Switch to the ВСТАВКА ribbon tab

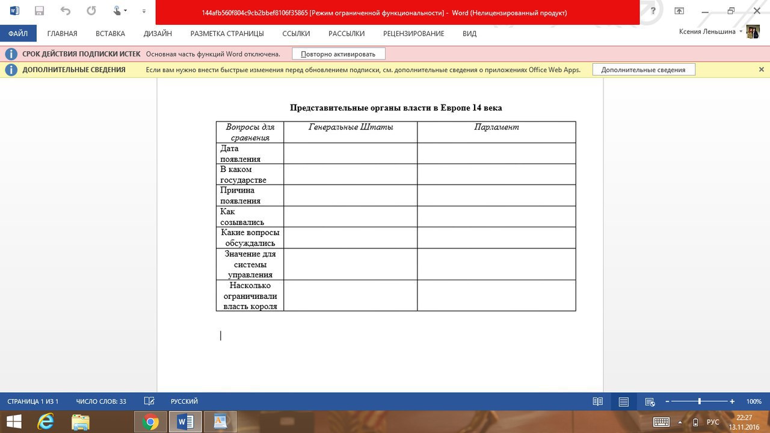110,34
